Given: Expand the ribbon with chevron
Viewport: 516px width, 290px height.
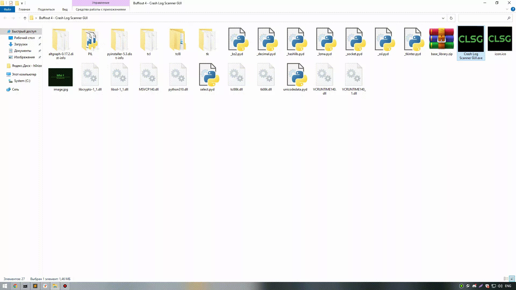Looking at the screenshot, I should (507, 9).
